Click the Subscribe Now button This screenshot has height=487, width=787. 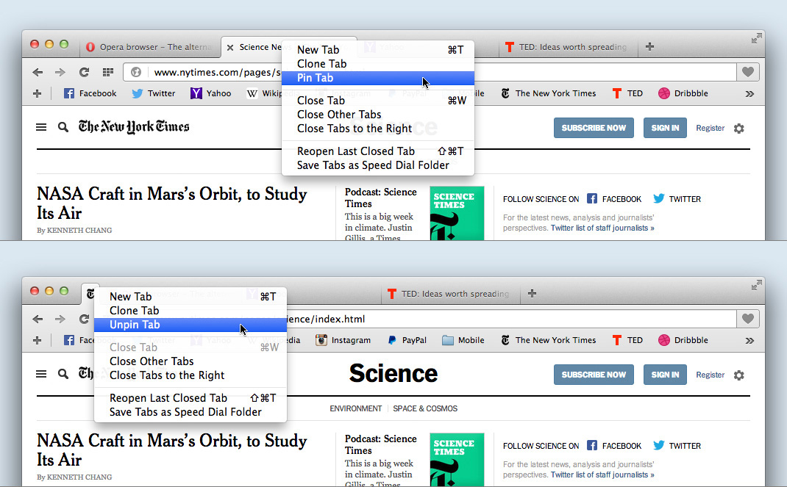[x=593, y=127]
